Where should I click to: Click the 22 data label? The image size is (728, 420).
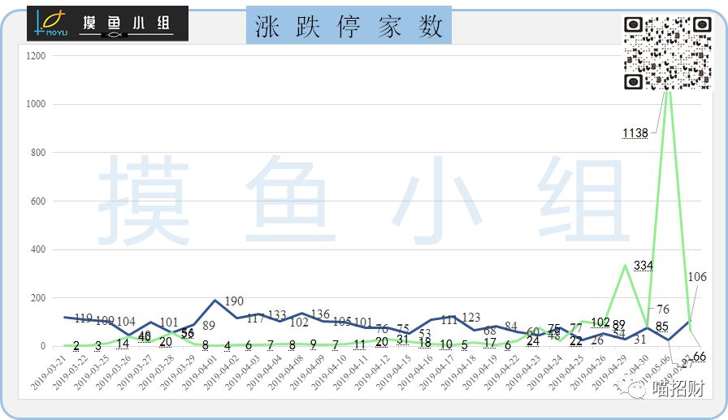[x=576, y=341]
